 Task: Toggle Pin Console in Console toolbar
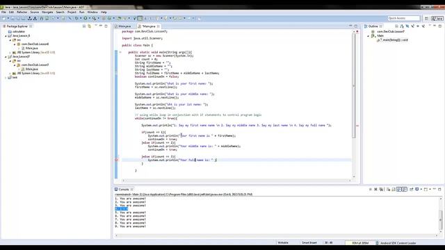(x=411, y=189)
